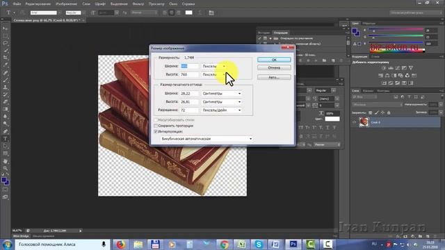Toggle visibility eye of Слой 0 layer
The image size is (445, 250).
(x=354, y=122)
